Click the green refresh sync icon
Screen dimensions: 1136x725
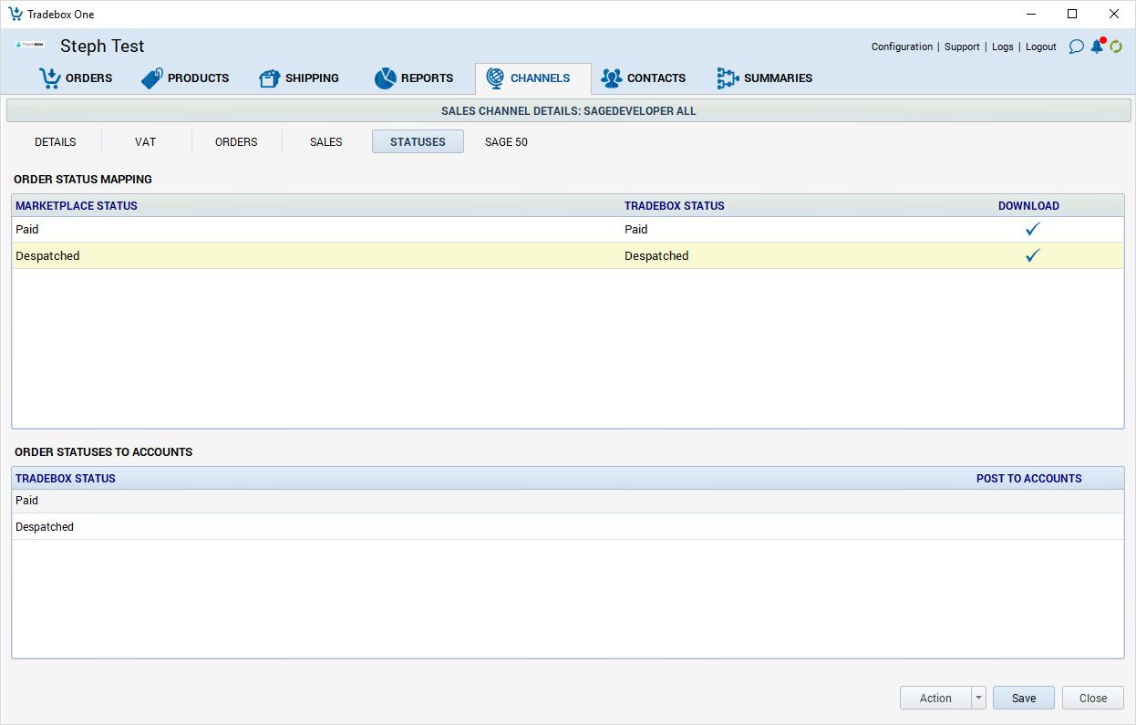[1116, 47]
